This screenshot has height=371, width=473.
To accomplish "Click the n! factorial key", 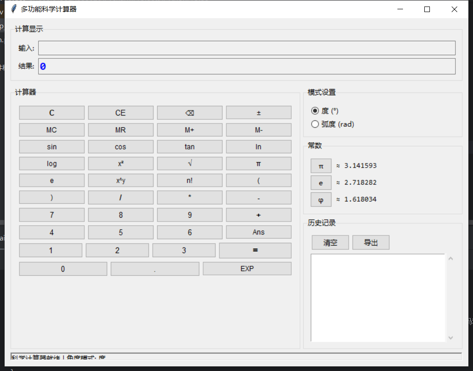I will click(190, 180).
